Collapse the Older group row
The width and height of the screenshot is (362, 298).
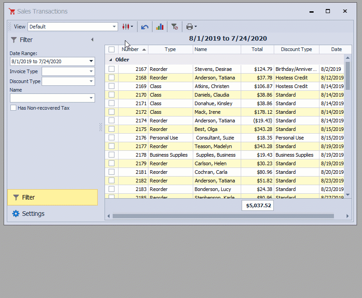111,59
